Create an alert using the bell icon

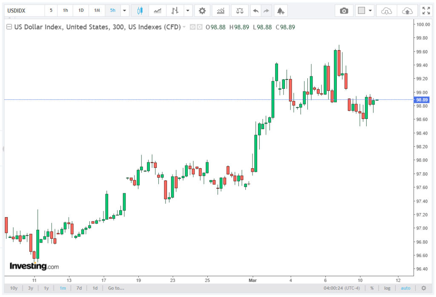[280, 11]
